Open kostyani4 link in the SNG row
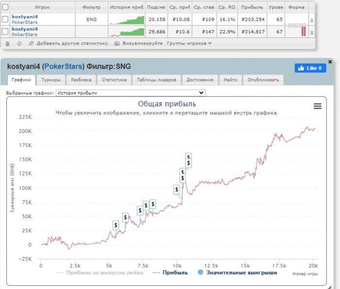This screenshot has width=340, height=289. (24, 16)
